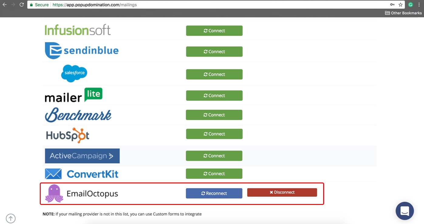Click the HubSpot logo

pyautogui.click(x=67, y=135)
